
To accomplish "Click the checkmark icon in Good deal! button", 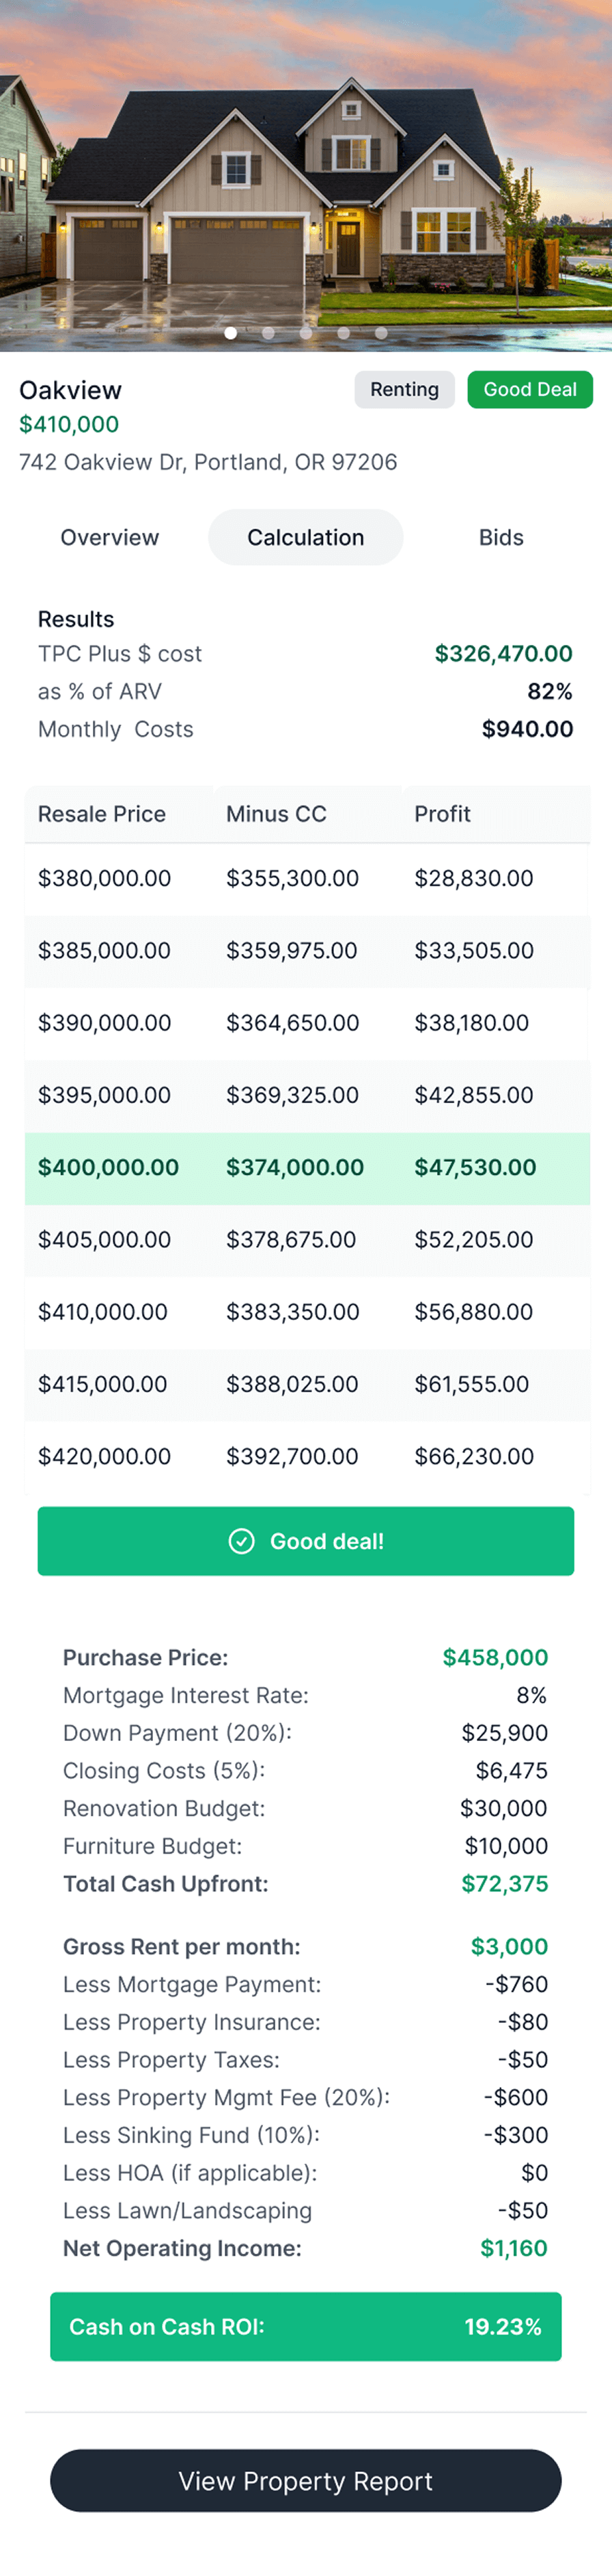I will coord(242,1541).
